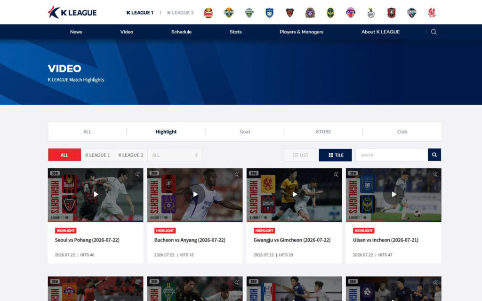This screenshot has height=301, width=482.
Task: Click the 'HITS 20' text on Gwangju card
Action: pos(286,255)
